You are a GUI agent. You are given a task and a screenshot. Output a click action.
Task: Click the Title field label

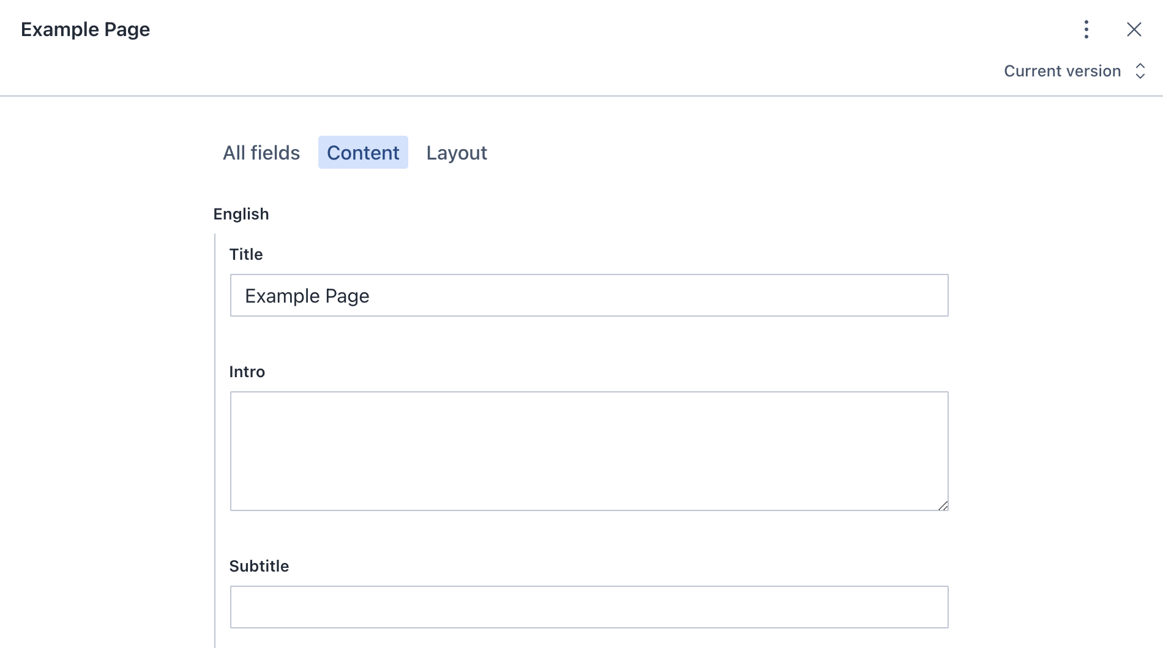(x=246, y=254)
